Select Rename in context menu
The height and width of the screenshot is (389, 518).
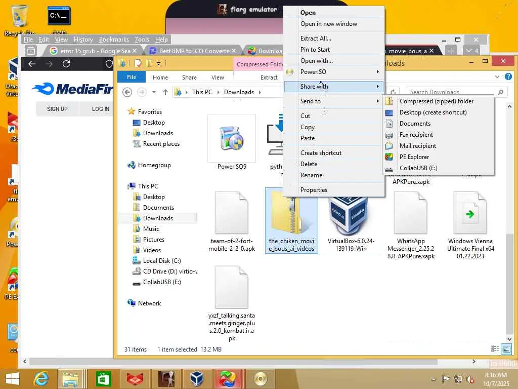334,175
